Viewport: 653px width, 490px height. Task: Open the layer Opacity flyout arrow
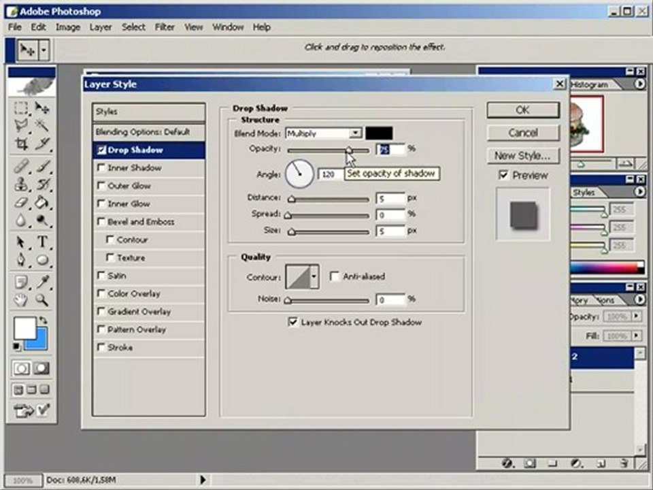click(636, 316)
